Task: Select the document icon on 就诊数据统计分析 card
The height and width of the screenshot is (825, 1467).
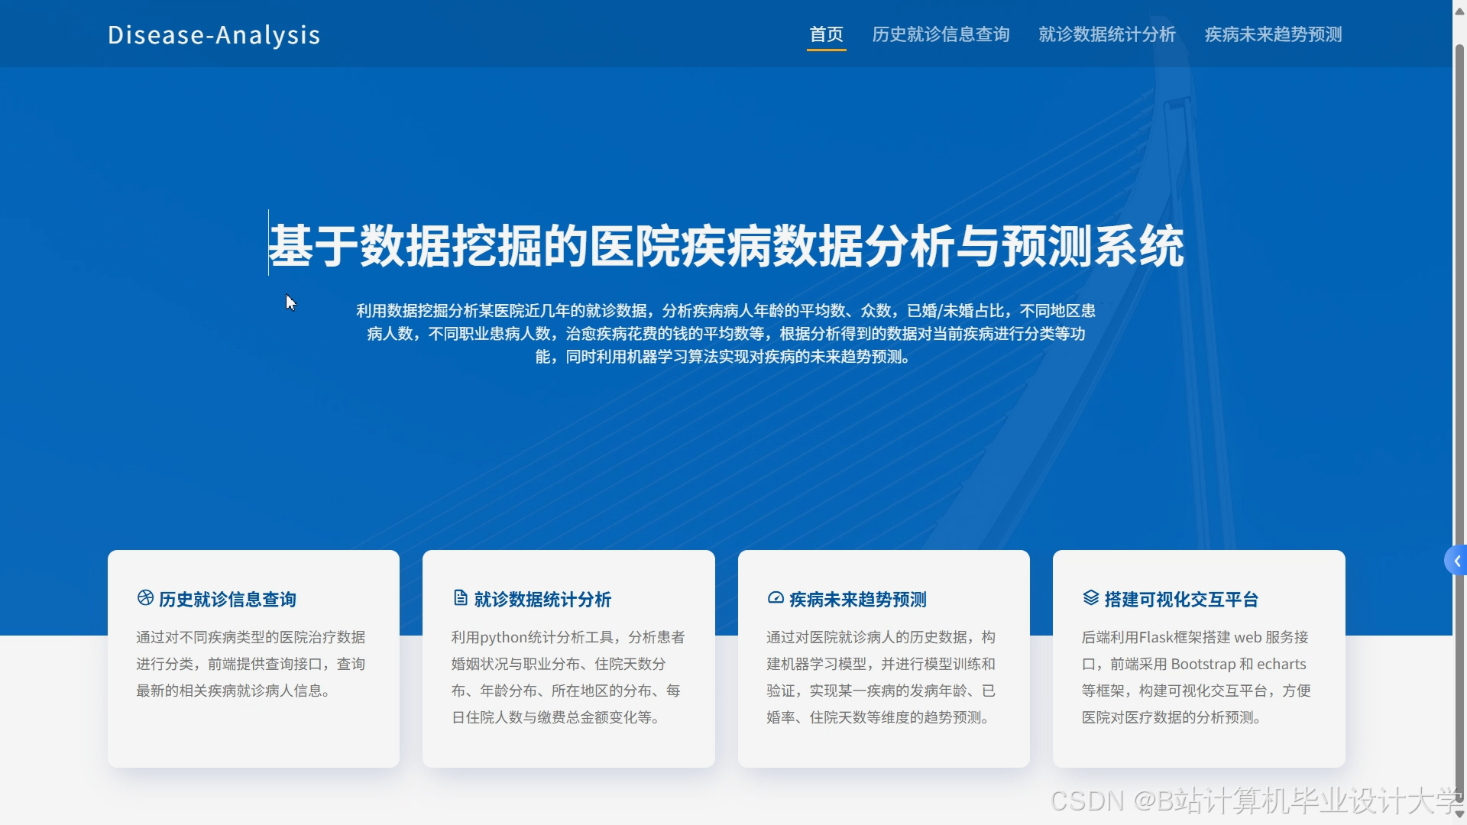Action: [459, 599]
